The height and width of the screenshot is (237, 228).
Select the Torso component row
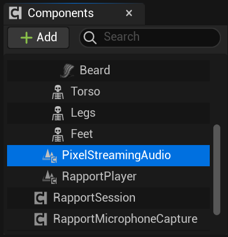coord(108,92)
